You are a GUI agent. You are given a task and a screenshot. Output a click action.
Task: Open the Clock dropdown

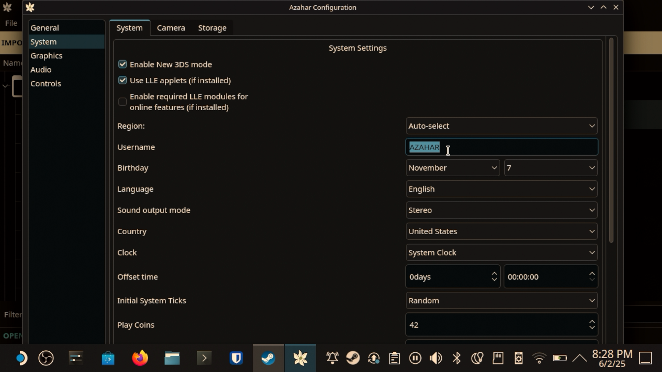[x=502, y=252]
